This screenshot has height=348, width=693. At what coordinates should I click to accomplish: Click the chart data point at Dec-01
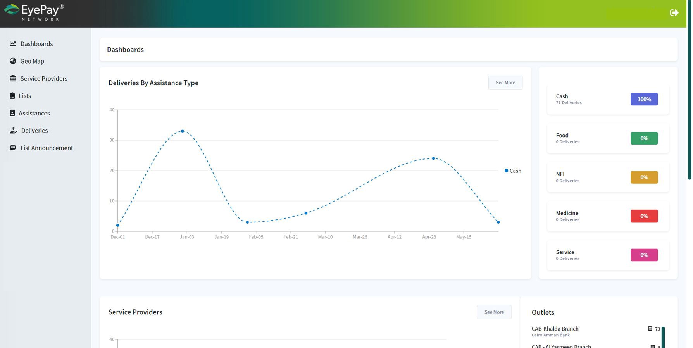pos(118,225)
